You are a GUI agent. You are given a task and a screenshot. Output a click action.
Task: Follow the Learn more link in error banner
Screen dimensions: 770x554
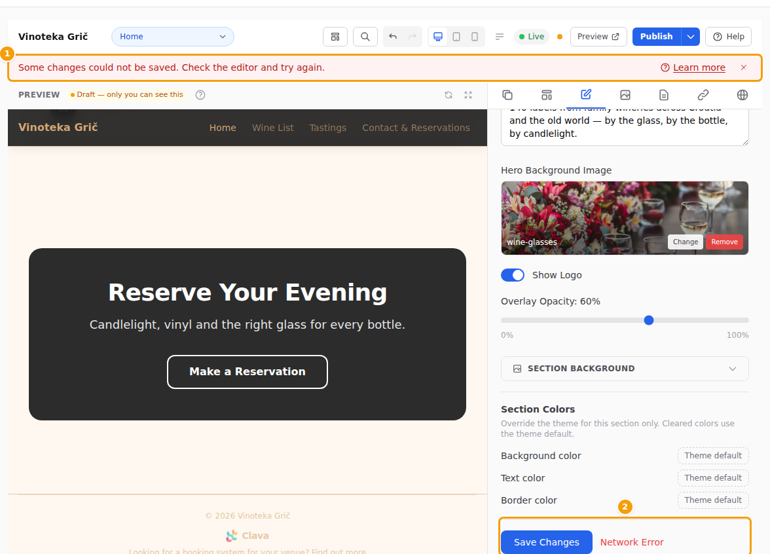(699, 68)
